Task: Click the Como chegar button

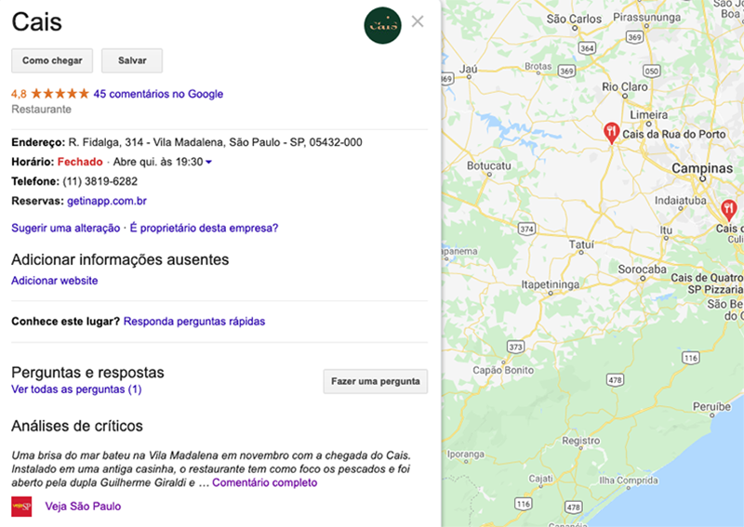Action: coord(52,60)
